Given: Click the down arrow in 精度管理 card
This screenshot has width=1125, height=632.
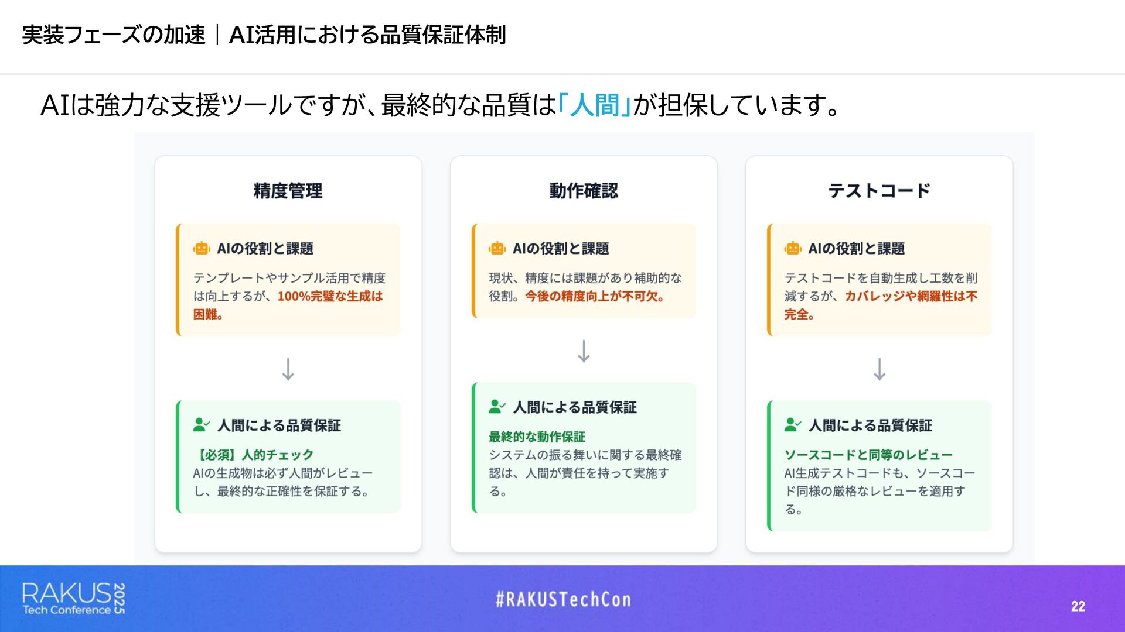Looking at the screenshot, I should tap(288, 369).
